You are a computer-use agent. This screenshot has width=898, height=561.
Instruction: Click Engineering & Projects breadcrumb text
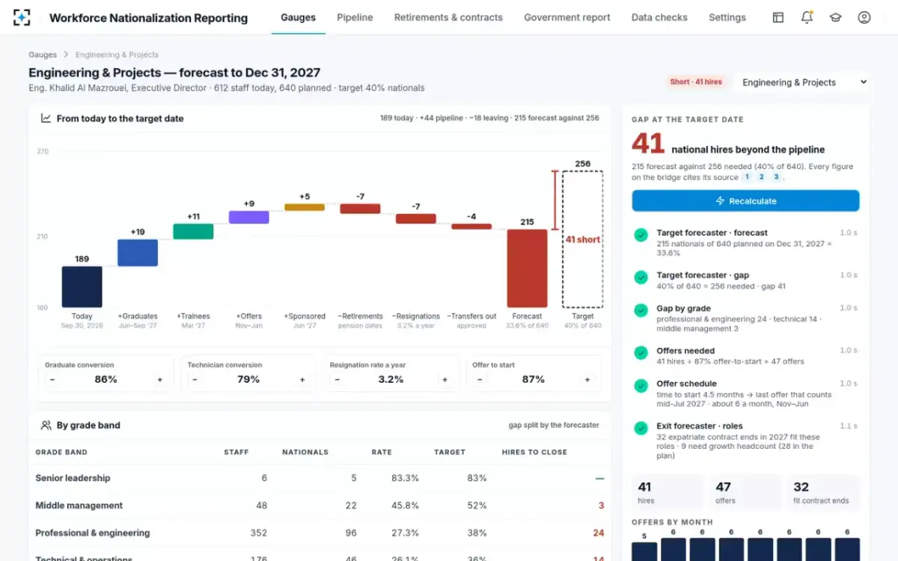coord(117,55)
